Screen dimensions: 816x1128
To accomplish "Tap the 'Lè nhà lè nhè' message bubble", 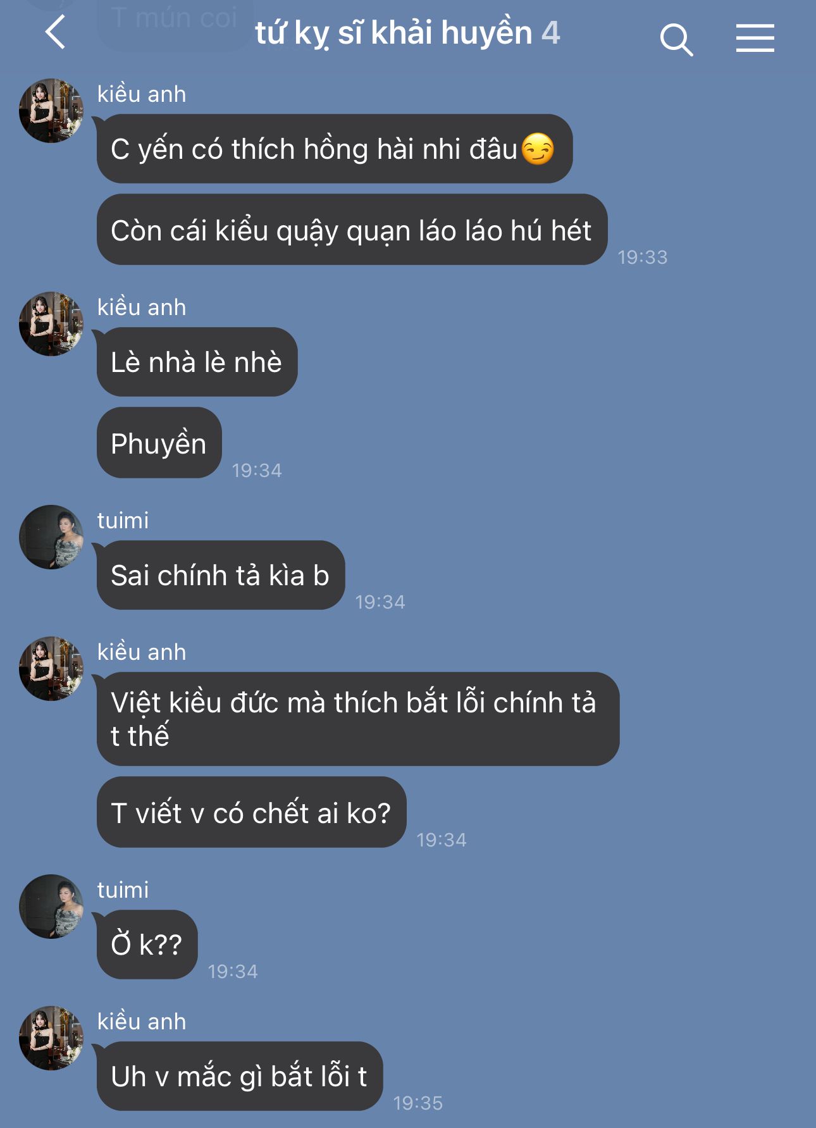I will (x=197, y=362).
